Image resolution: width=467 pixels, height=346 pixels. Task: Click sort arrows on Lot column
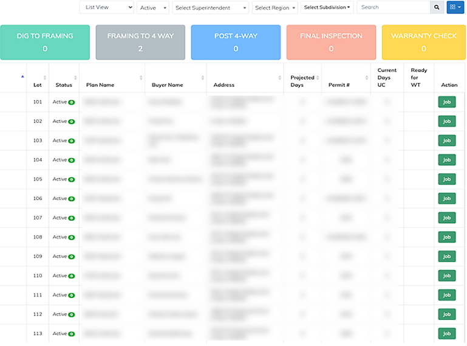45,78
